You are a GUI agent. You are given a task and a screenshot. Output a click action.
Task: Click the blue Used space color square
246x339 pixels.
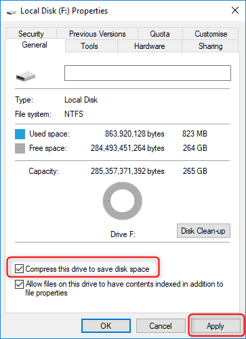pyautogui.click(x=20, y=134)
